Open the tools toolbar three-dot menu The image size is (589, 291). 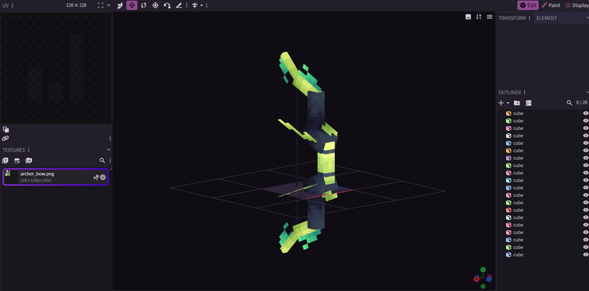pos(187,5)
